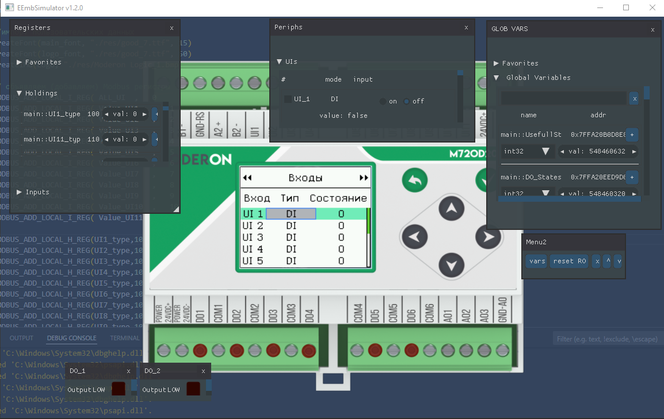Click the ^ button in Menu2
Image resolution: width=664 pixels, height=419 pixels.
click(x=608, y=262)
